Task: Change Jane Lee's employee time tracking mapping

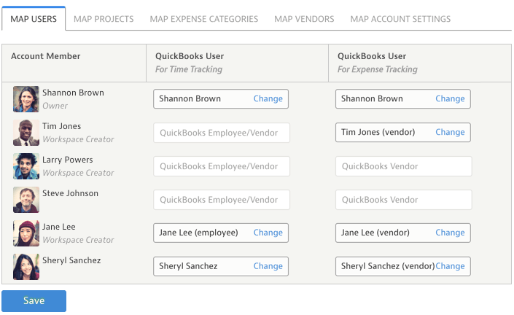Action: tap(268, 233)
